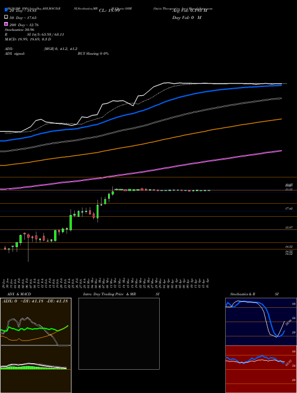Click the red RSI chart panel
This screenshot has width=297, height=393.
pyautogui.click(x=261, y=369)
